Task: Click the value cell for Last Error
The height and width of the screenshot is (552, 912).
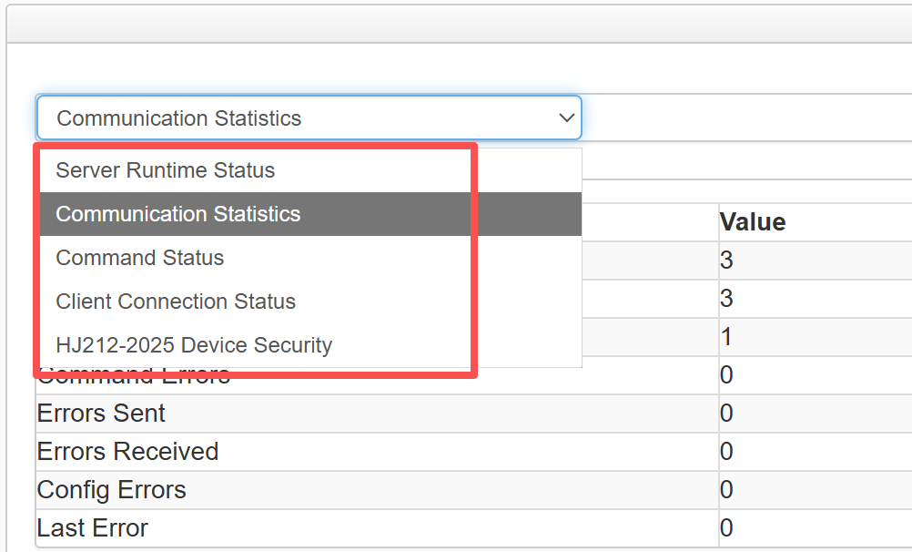Action: 816,528
